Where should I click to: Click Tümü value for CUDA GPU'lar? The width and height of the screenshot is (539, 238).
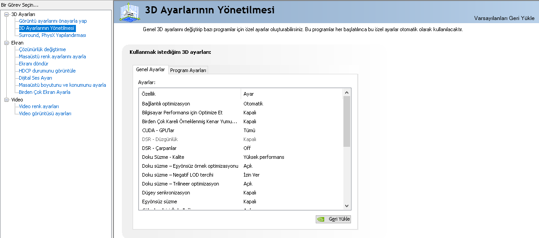click(x=249, y=130)
